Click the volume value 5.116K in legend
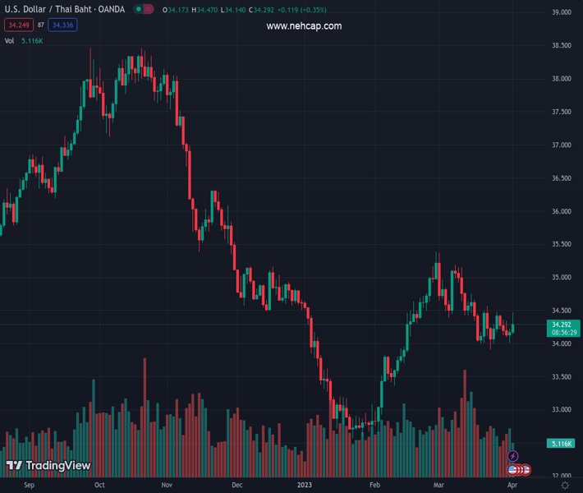 coord(32,41)
